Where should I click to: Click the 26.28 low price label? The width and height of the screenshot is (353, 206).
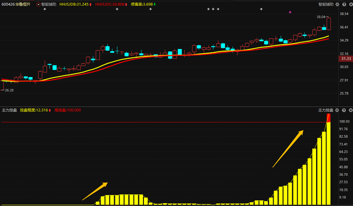pyautogui.click(x=9, y=90)
